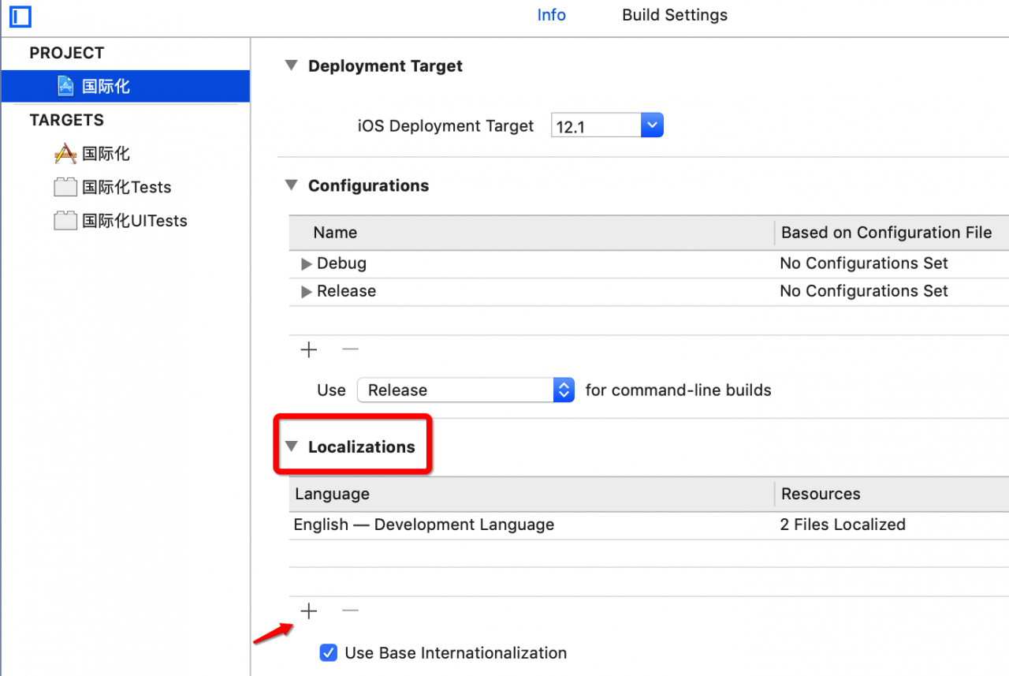Expand the Debug configuration row
The image size is (1009, 676).
(x=307, y=264)
